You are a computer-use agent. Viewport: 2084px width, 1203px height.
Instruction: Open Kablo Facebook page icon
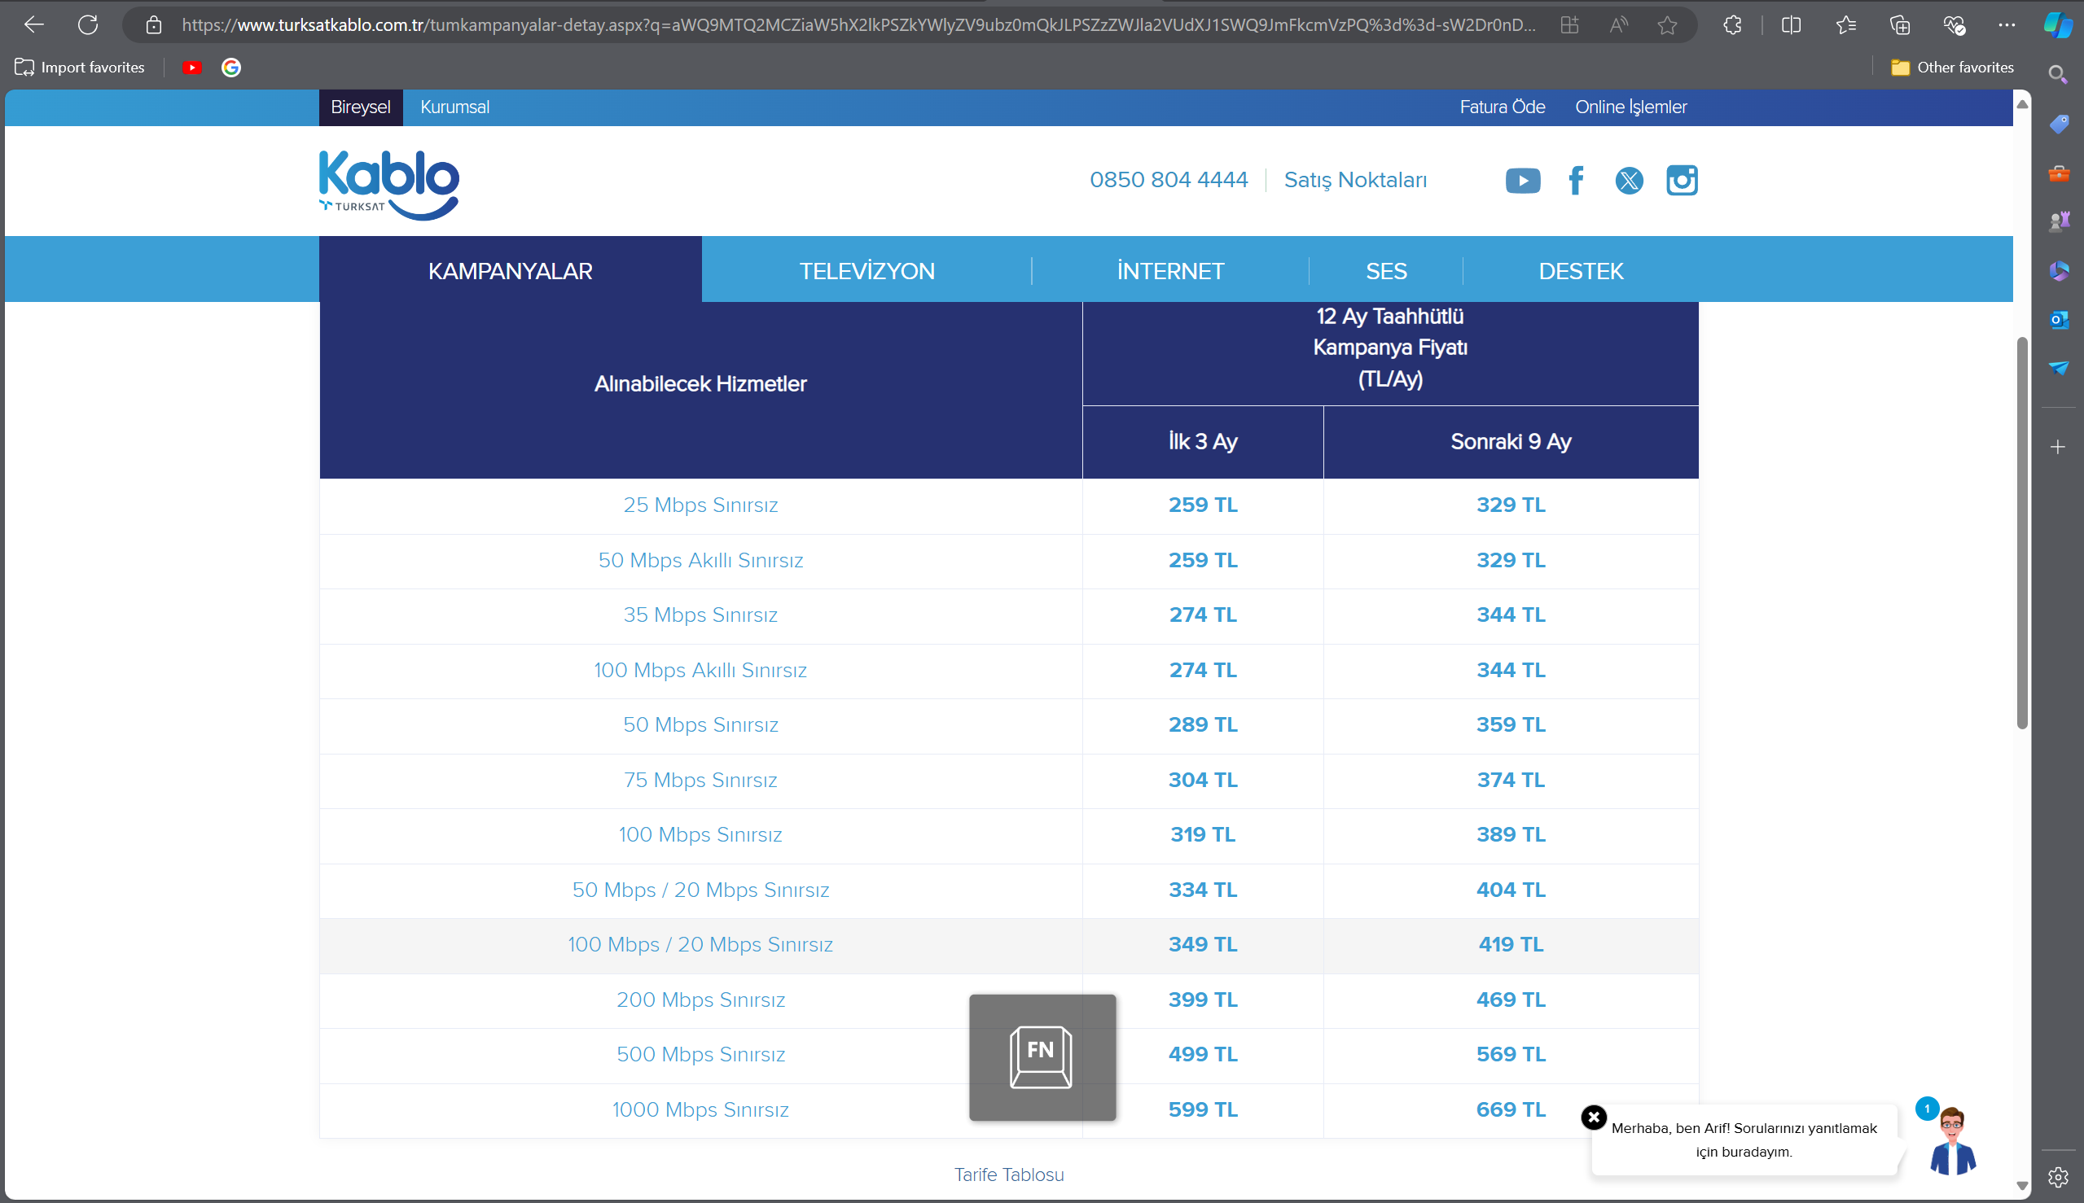coord(1576,180)
